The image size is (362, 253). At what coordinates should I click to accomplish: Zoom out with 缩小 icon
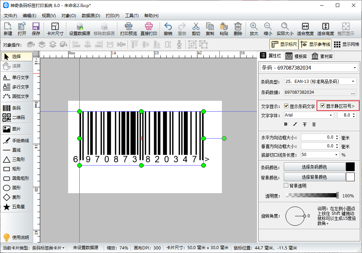pos(268,29)
